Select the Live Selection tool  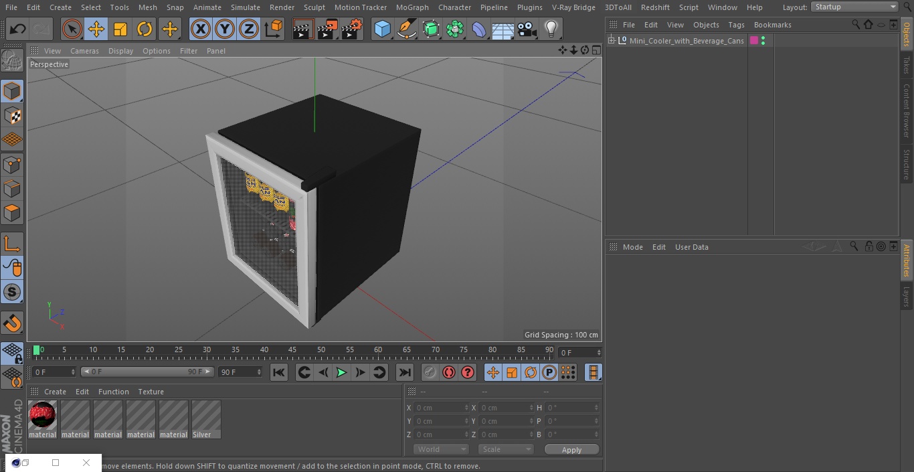click(x=72, y=29)
